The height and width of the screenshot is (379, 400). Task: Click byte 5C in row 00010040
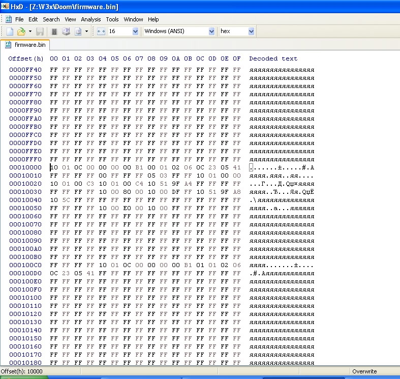click(x=66, y=200)
